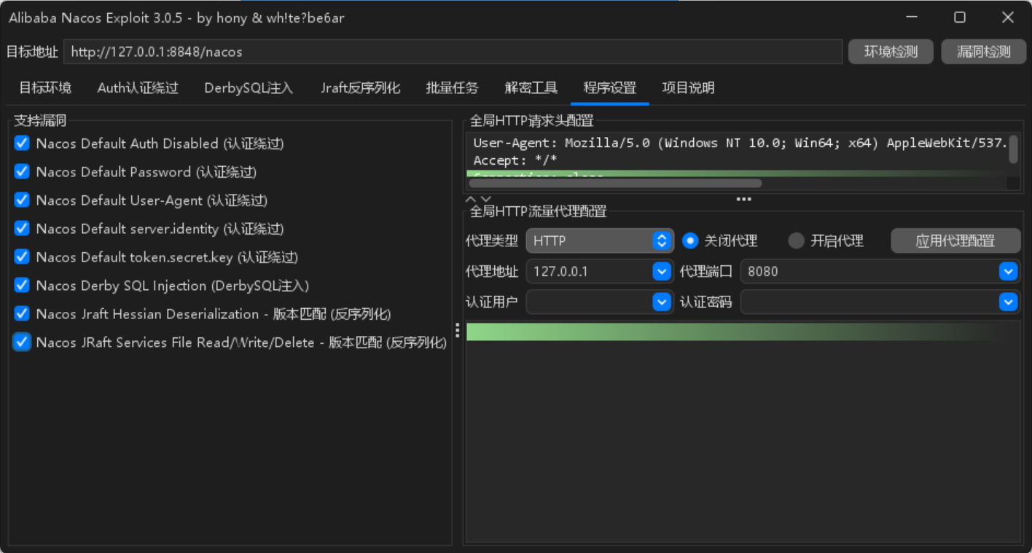Toggle Nacos Jraft Hessian Deserialization checkbox
This screenshot has width=1032, height=553.
coord(22,314)
